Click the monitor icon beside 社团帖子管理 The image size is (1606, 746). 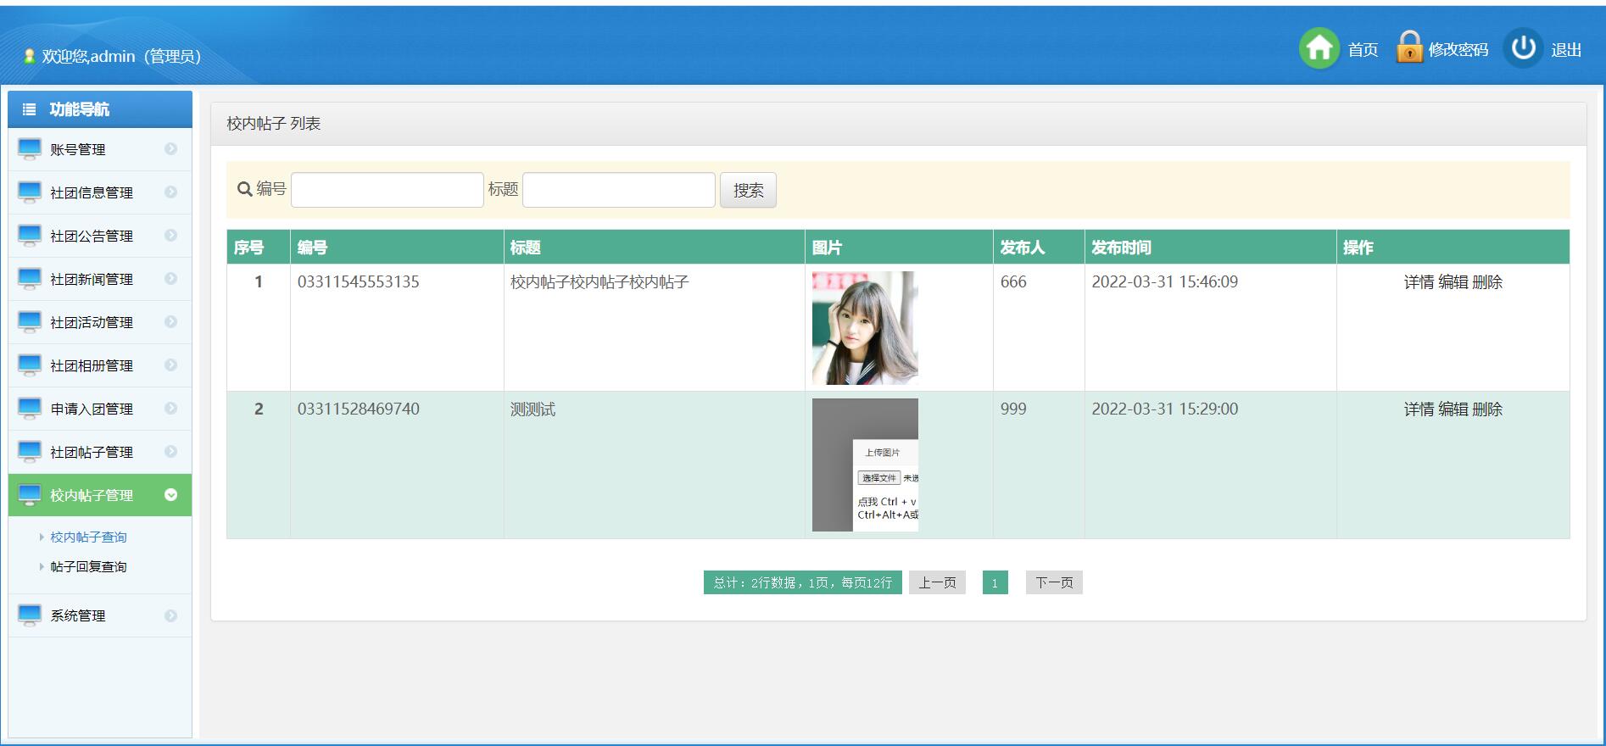tap(30, 452)
